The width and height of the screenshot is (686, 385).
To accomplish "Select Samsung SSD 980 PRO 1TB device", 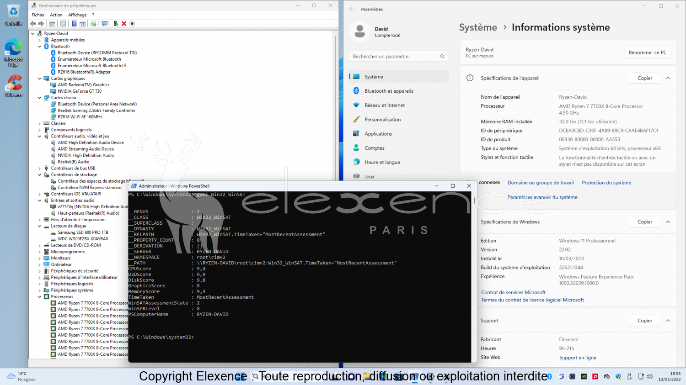I will click(83, 232).
